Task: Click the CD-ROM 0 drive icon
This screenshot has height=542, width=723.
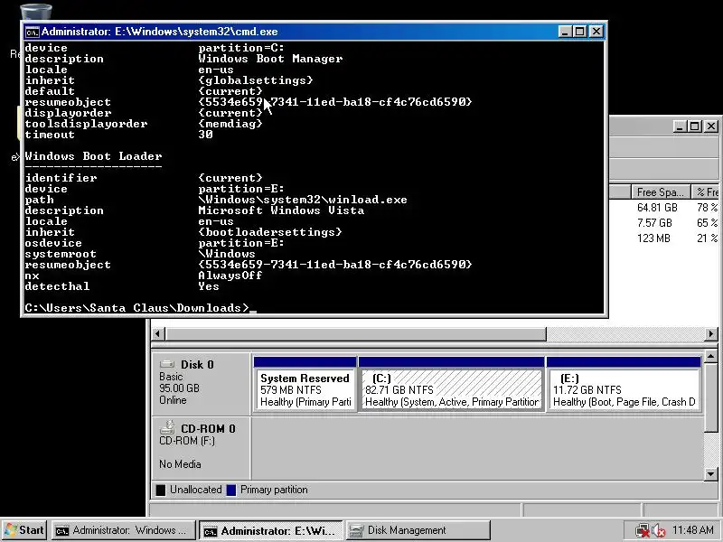Action: [167, 427]
